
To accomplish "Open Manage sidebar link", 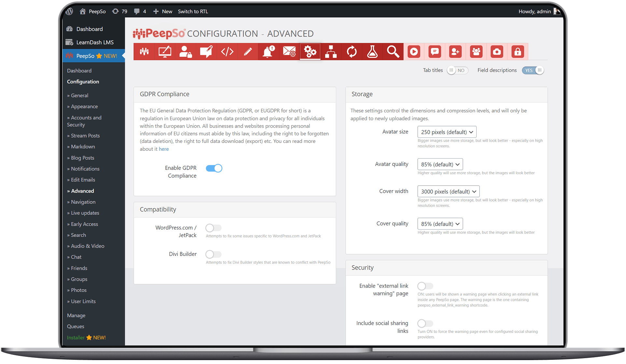I will [76, 315].
